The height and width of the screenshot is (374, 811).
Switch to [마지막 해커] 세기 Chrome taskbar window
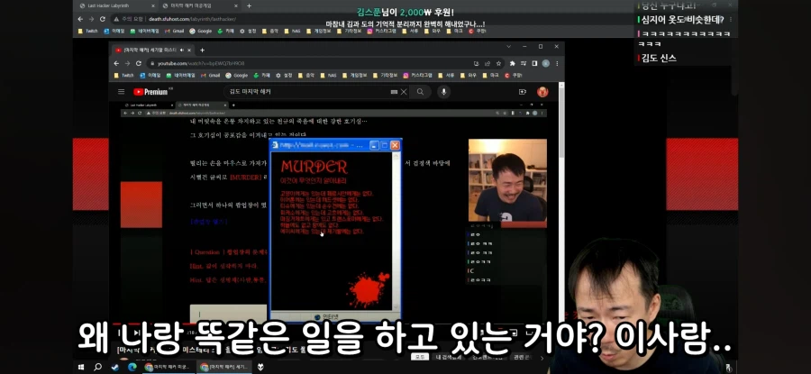[223, 367]
